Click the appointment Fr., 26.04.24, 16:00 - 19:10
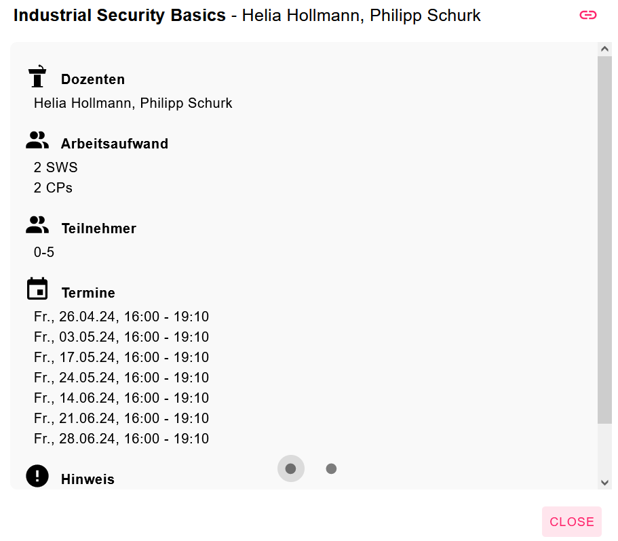This screenshot has width=618, height=541. tap(121, 316)
